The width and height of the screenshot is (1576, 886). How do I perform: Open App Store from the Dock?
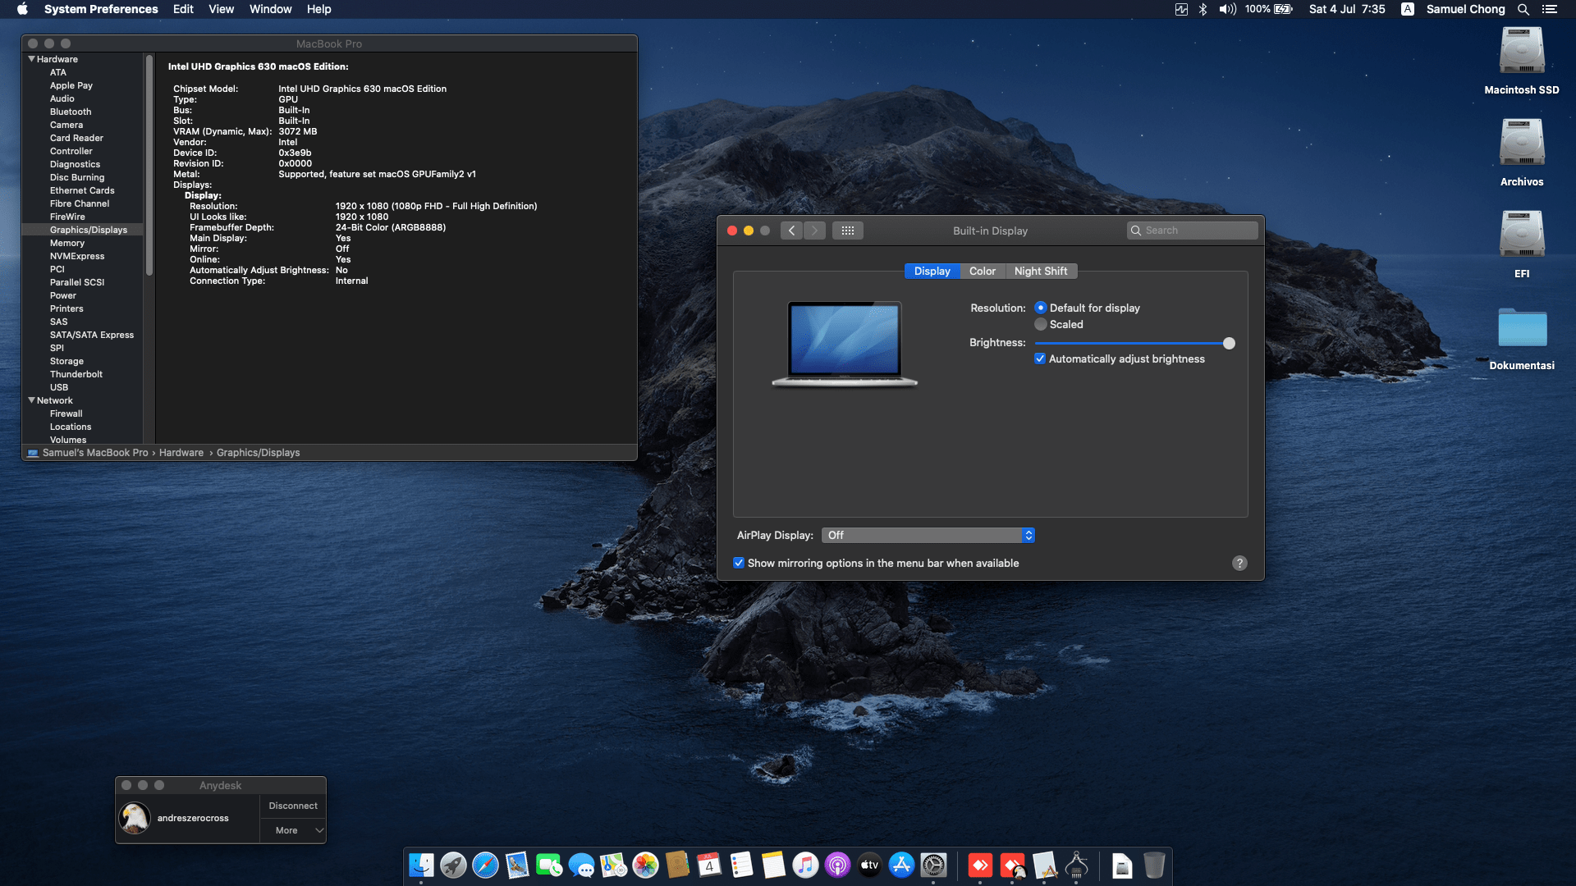901,865
